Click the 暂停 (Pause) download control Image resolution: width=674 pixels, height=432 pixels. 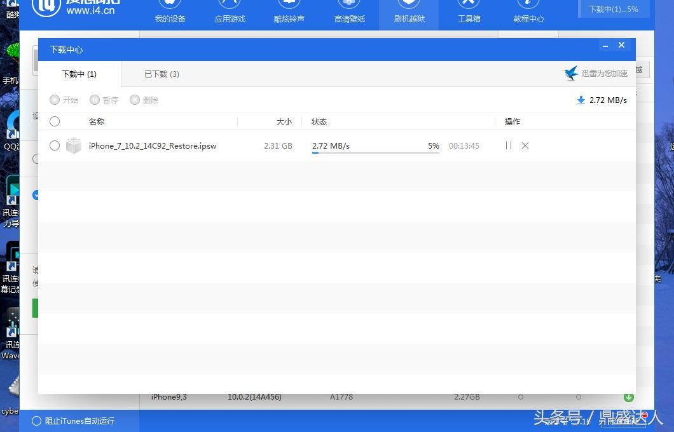click(104, 100)
